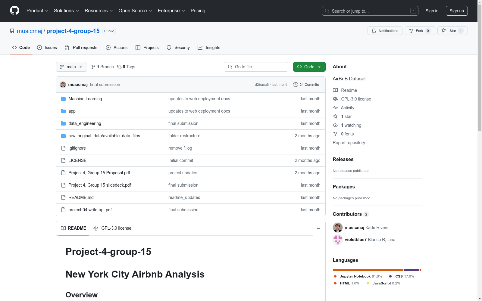
Task: Open the Contributors section heading link
Action: tap(351, 214)
